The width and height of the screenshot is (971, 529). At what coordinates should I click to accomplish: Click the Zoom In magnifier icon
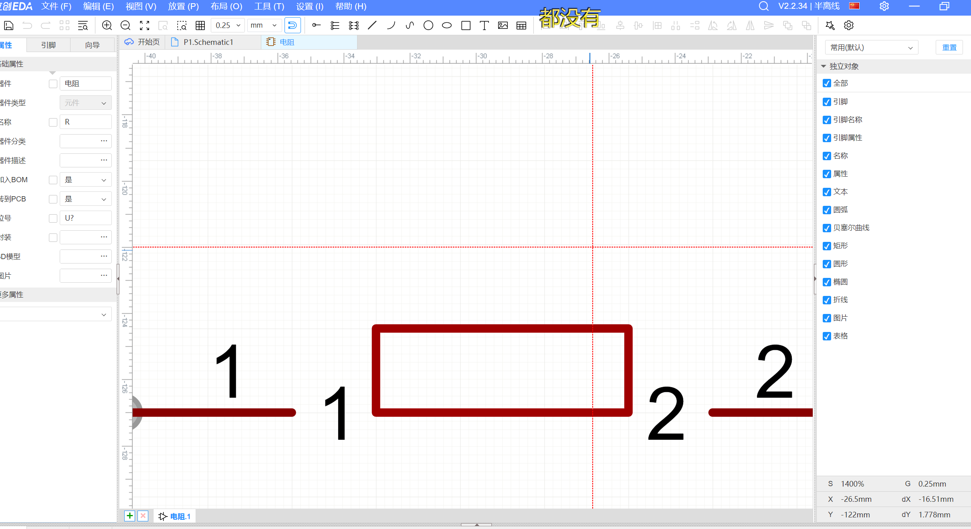point(107,26)
